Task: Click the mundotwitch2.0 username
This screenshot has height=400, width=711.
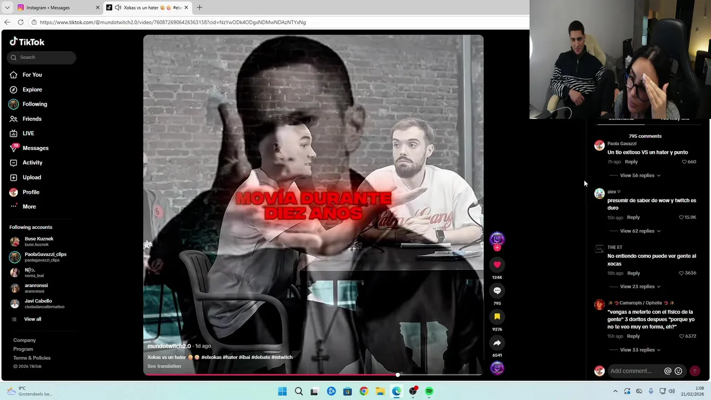Action: coord(169,346)
